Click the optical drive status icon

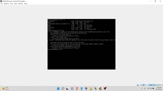[140, 85]
